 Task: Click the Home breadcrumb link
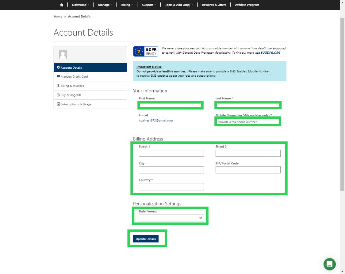(58, 17)
